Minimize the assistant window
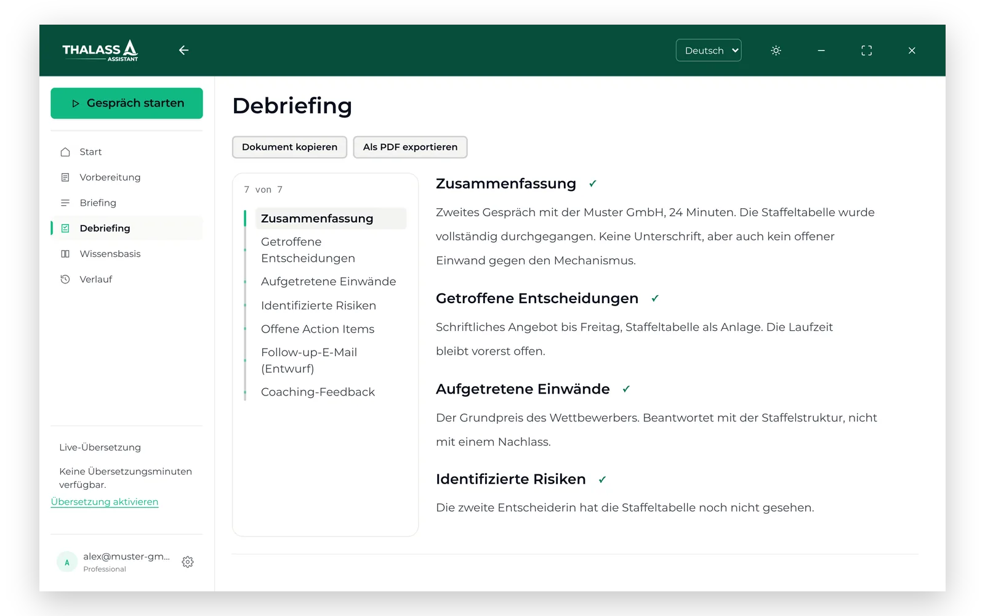Screen dimensions: 985x616 pos(821,51)
